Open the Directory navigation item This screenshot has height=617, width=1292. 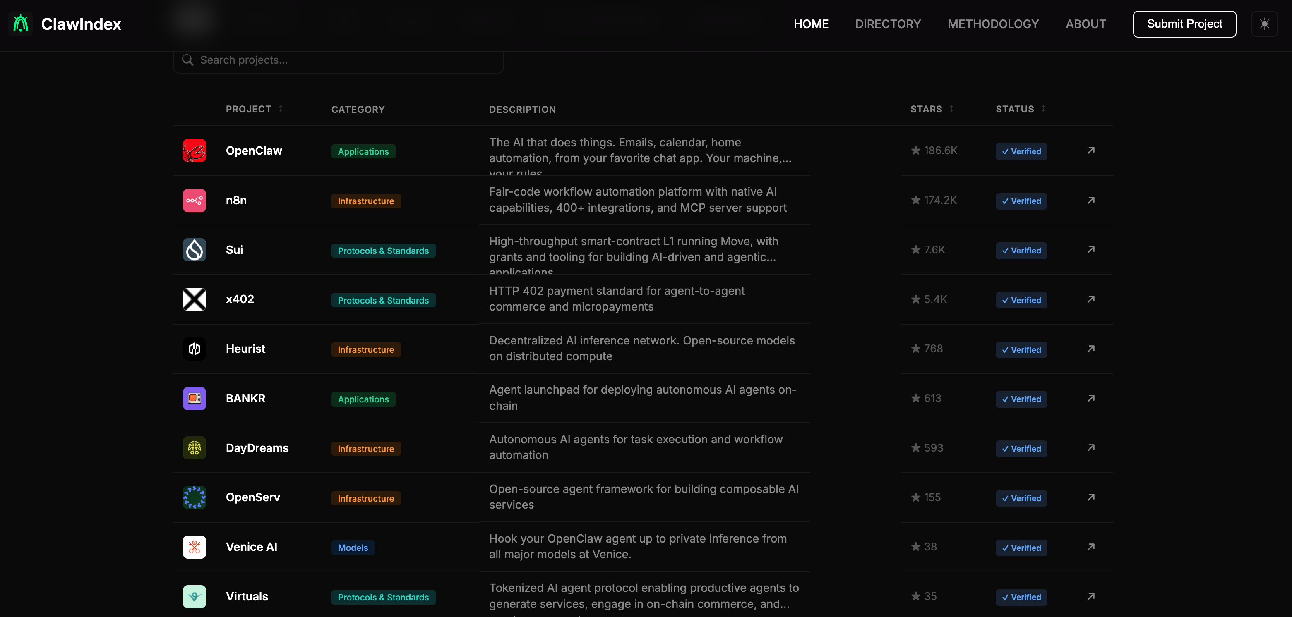pos(888,24)
